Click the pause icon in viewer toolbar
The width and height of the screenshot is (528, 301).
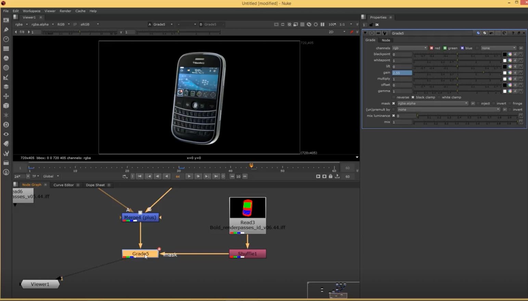(322, 24)
